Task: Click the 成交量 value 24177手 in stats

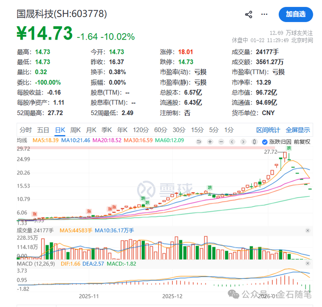Action: (x=267, y=52)
